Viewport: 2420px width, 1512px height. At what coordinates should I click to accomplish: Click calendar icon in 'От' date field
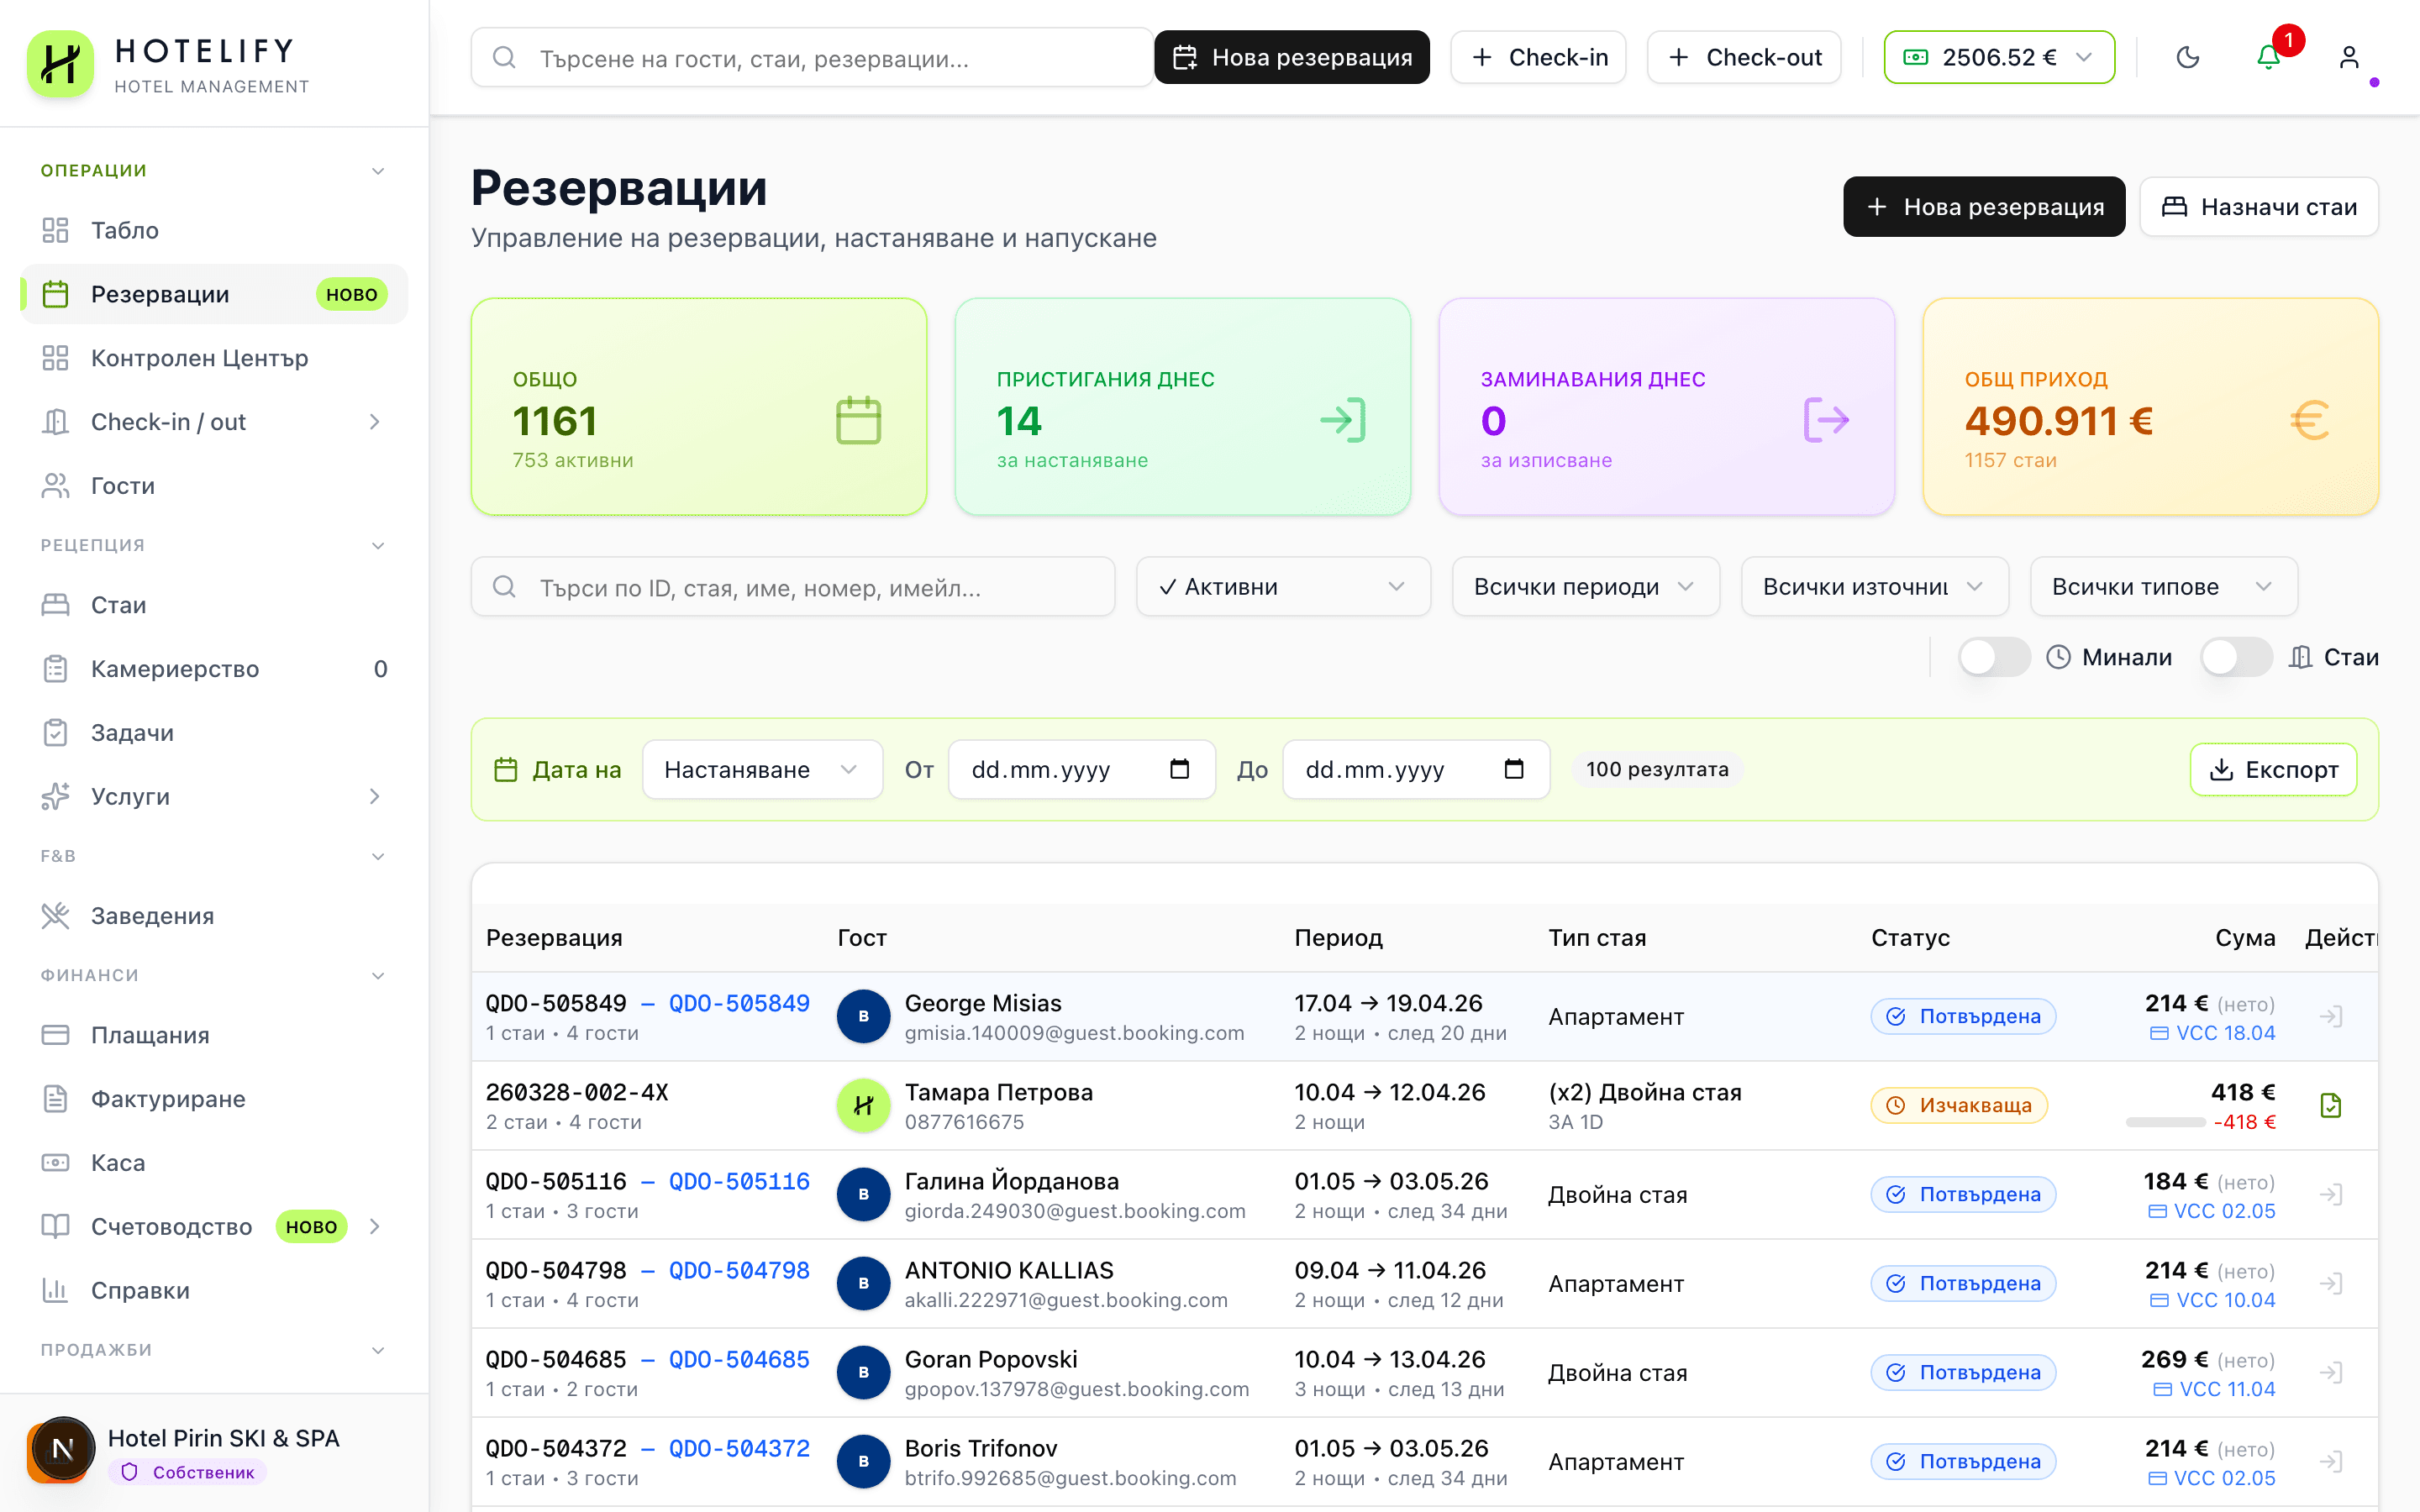tap(1179, 769)
